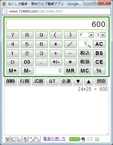
Task: Move down with the ▼ arrow button
Action: click(x=78, y=81)
